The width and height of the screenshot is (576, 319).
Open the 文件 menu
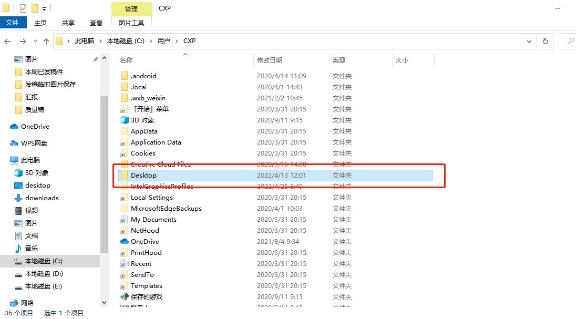14,23
